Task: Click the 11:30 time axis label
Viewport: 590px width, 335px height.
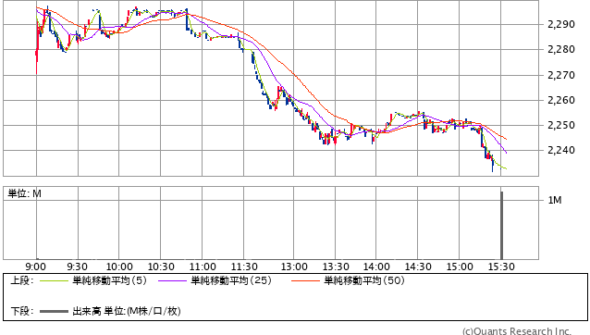Action: [x=244, y=267]
